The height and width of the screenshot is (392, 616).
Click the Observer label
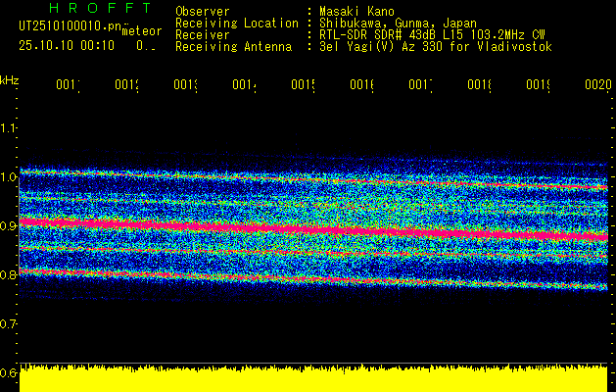click(203, 11)
